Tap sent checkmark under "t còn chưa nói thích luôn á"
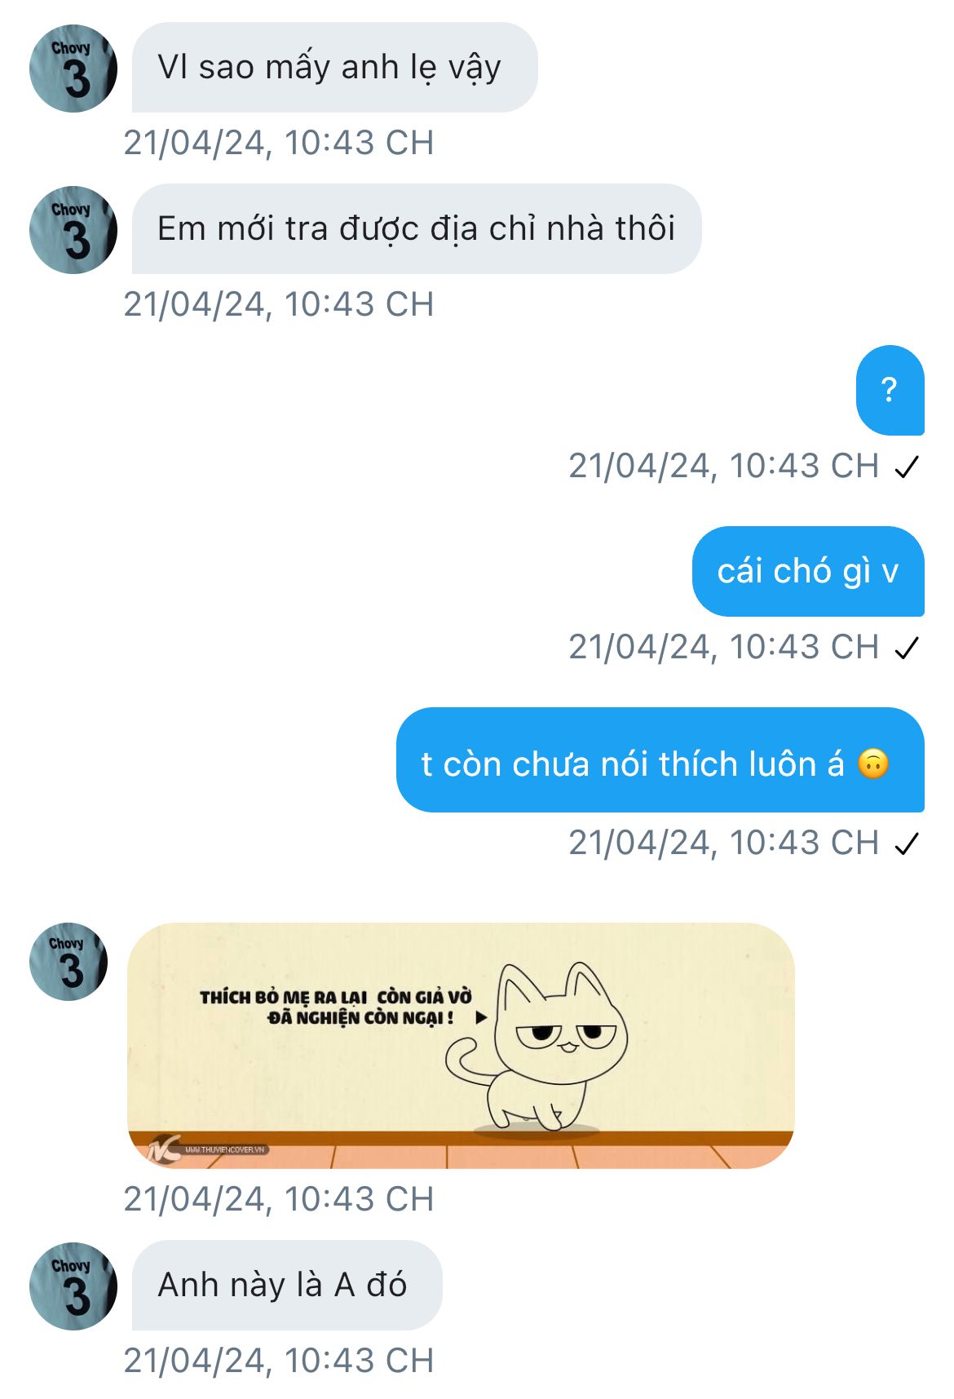Viewport: 954px width, 1399px height. (907, 843)
